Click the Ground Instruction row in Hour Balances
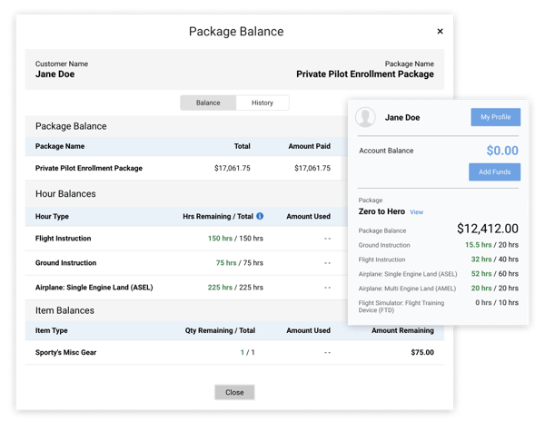Viewport: 545px width, 431px height. (186, 263)
